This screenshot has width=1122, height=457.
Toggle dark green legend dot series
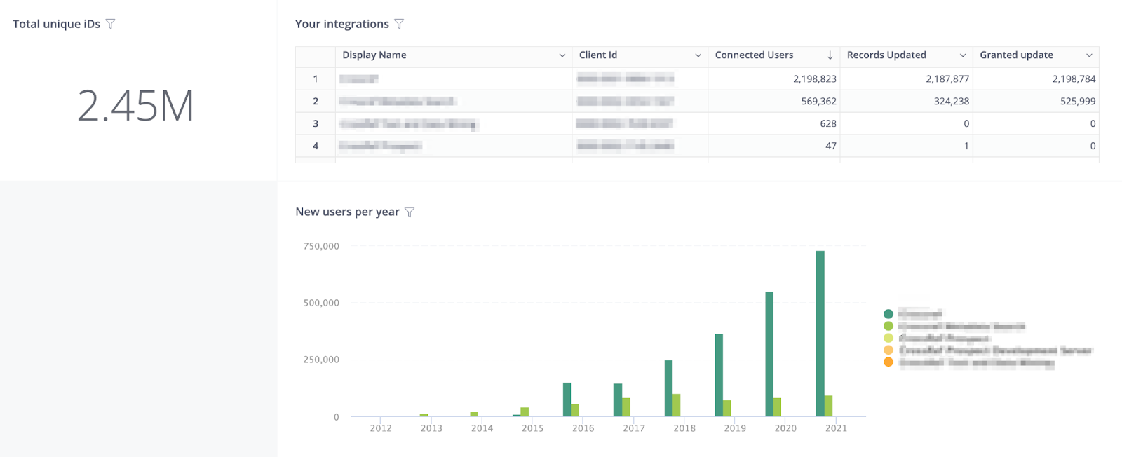point(888,314)
